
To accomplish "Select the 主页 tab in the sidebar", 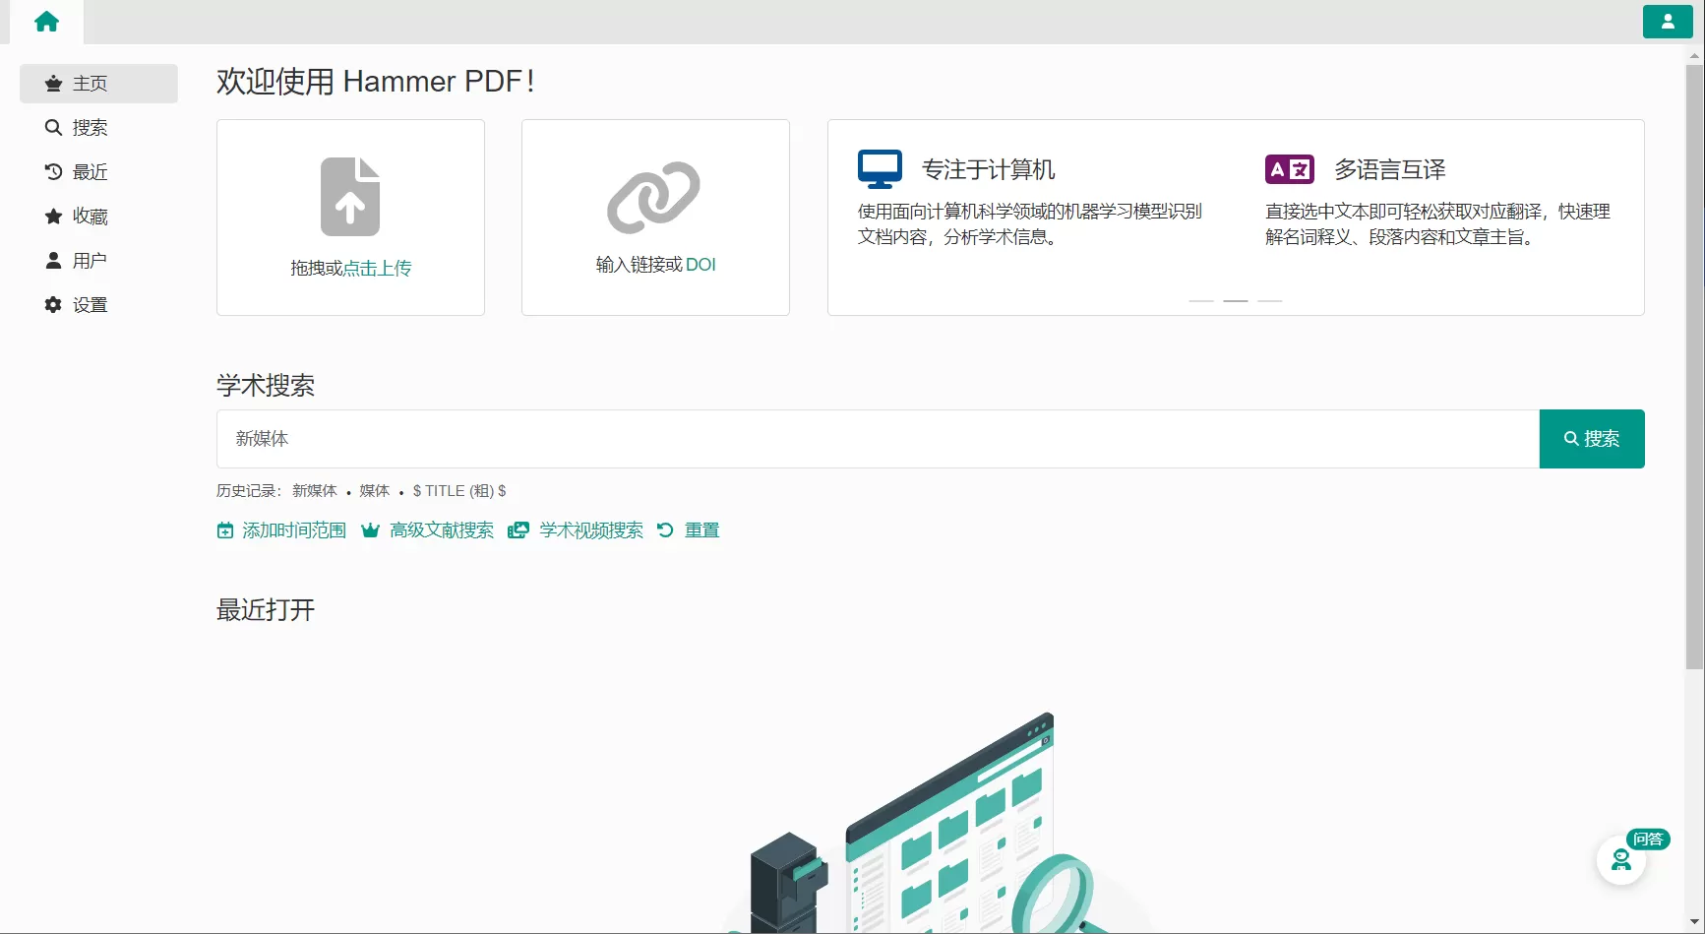I will coord(90,84).
